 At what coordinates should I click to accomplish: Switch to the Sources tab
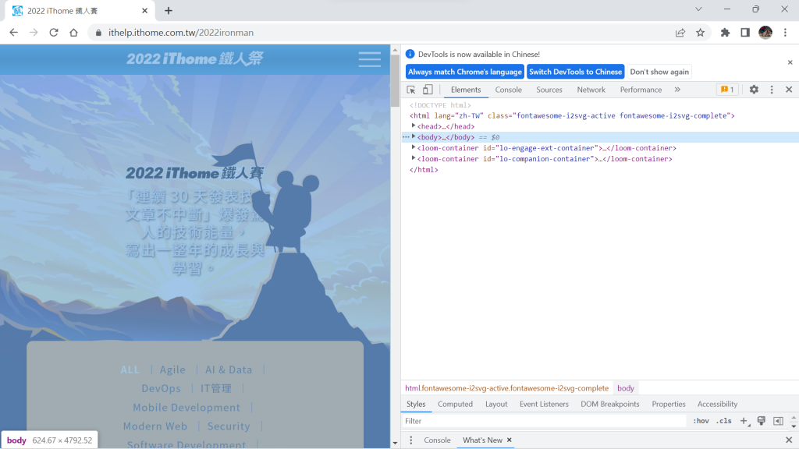[549, 90]
